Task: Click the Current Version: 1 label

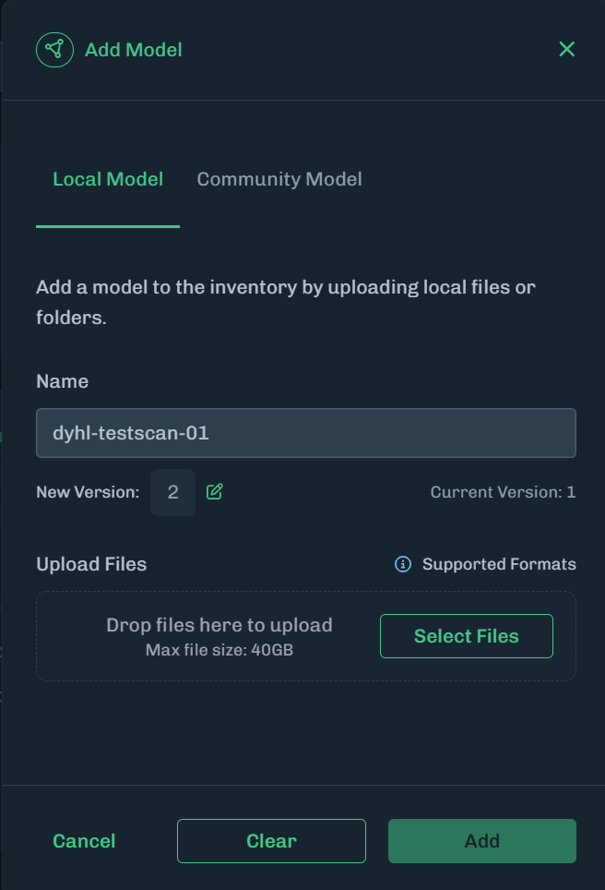Action: tap(503, 492)
